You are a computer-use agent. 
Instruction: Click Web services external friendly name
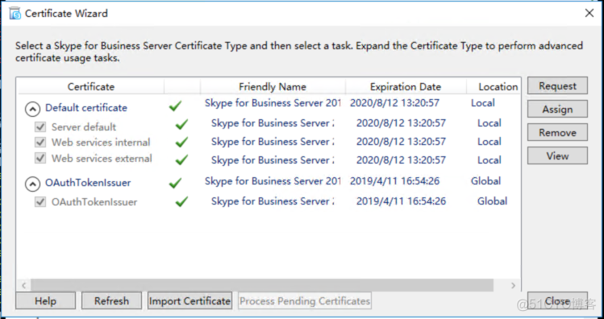click(x=273, y=160)
